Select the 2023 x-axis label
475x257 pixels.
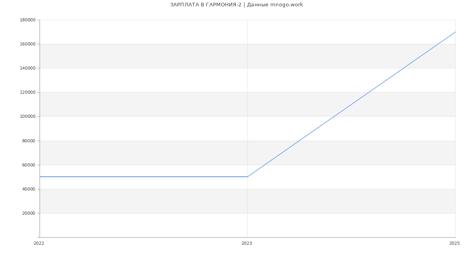(x=247, y=243)
